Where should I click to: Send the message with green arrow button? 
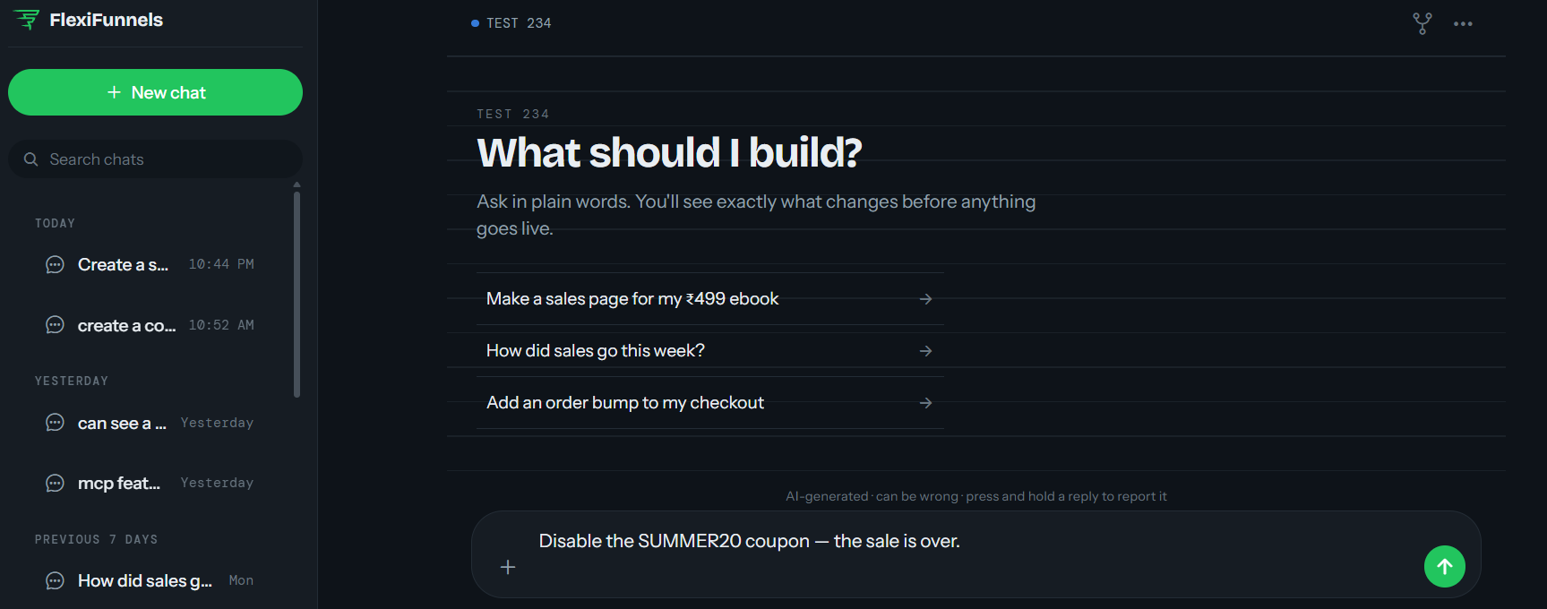point(1444,566)
